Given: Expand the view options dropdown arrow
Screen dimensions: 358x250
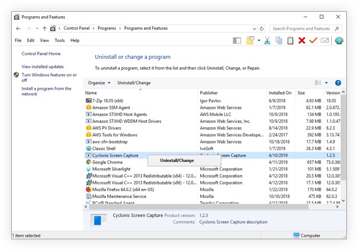Looking at the screenshot, I should coord(327,83).
